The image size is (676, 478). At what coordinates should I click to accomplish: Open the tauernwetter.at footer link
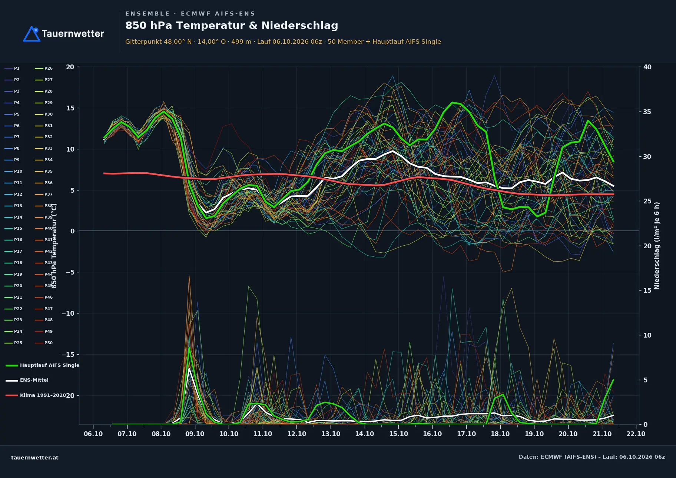click(x=35, y=458)
